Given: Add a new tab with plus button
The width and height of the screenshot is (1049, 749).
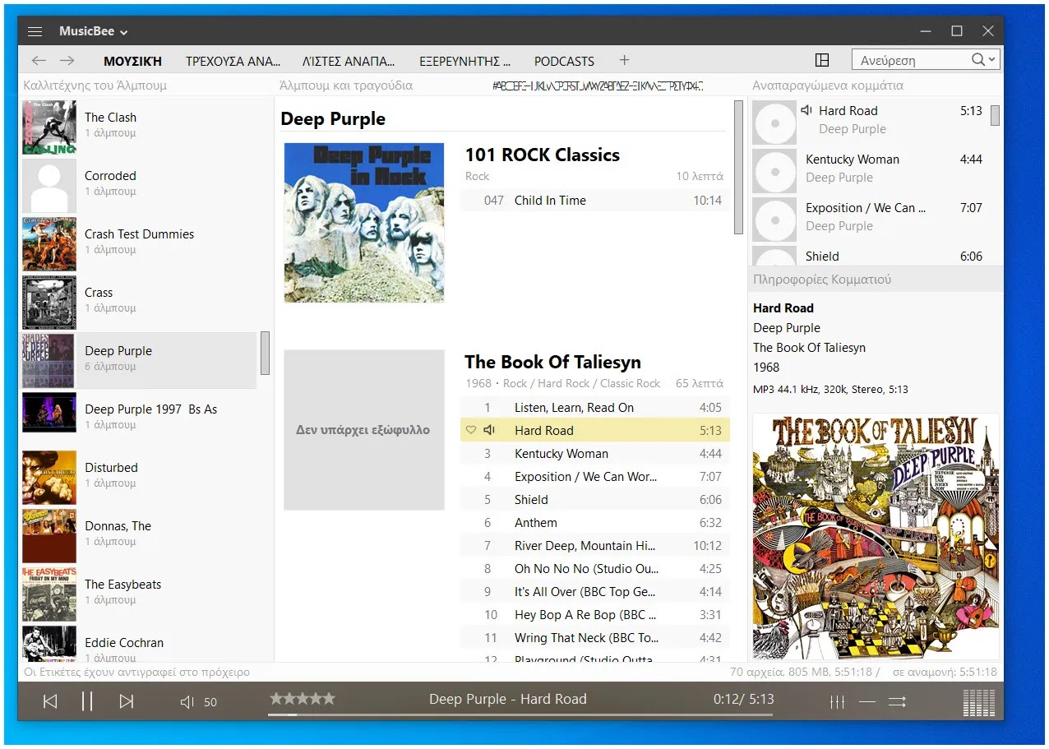Looking at the screenshot, I should click(x=624, y=60).
